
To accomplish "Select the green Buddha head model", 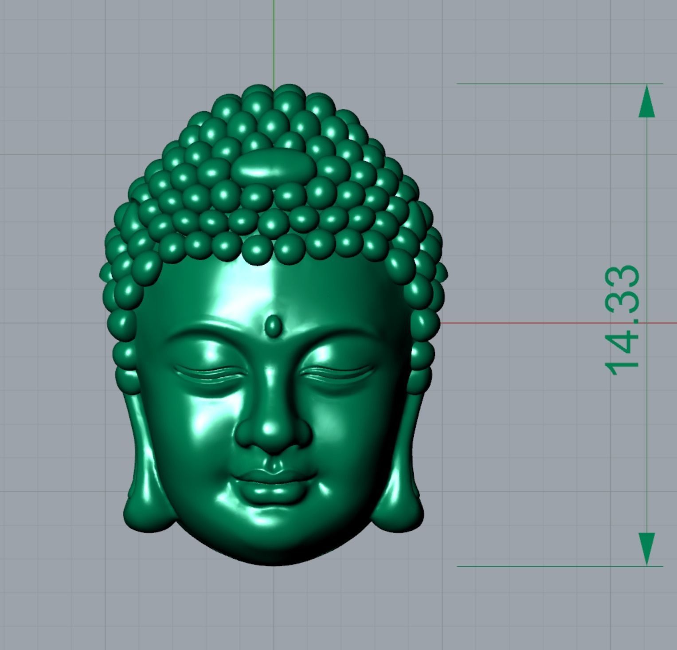I will [273, 325].
